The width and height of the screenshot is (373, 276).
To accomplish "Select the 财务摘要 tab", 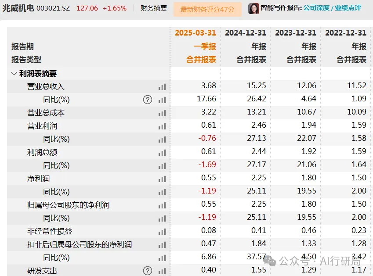I will (154, 8).
